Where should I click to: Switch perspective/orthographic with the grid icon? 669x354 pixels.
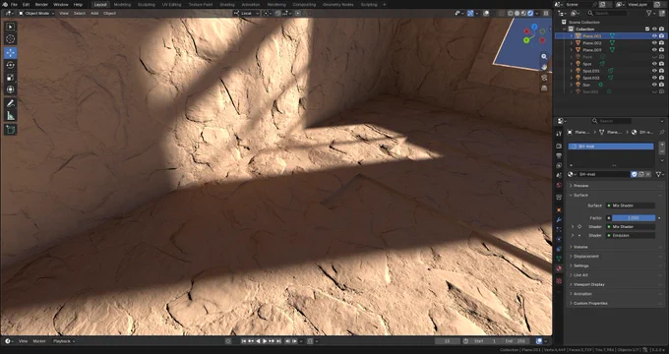[544, 88]
